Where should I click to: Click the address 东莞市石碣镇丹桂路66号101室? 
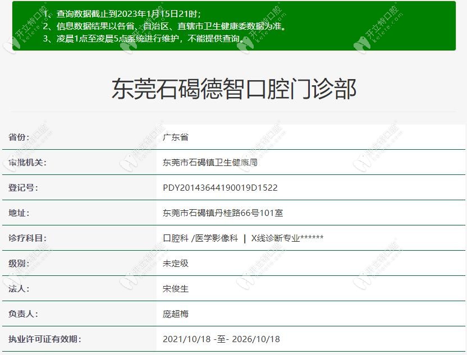(x=223, y=213)
